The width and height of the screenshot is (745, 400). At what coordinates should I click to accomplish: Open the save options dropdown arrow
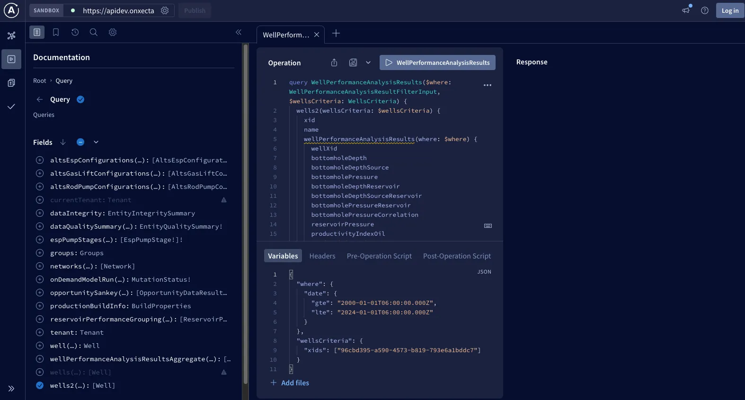coord(368,62)
